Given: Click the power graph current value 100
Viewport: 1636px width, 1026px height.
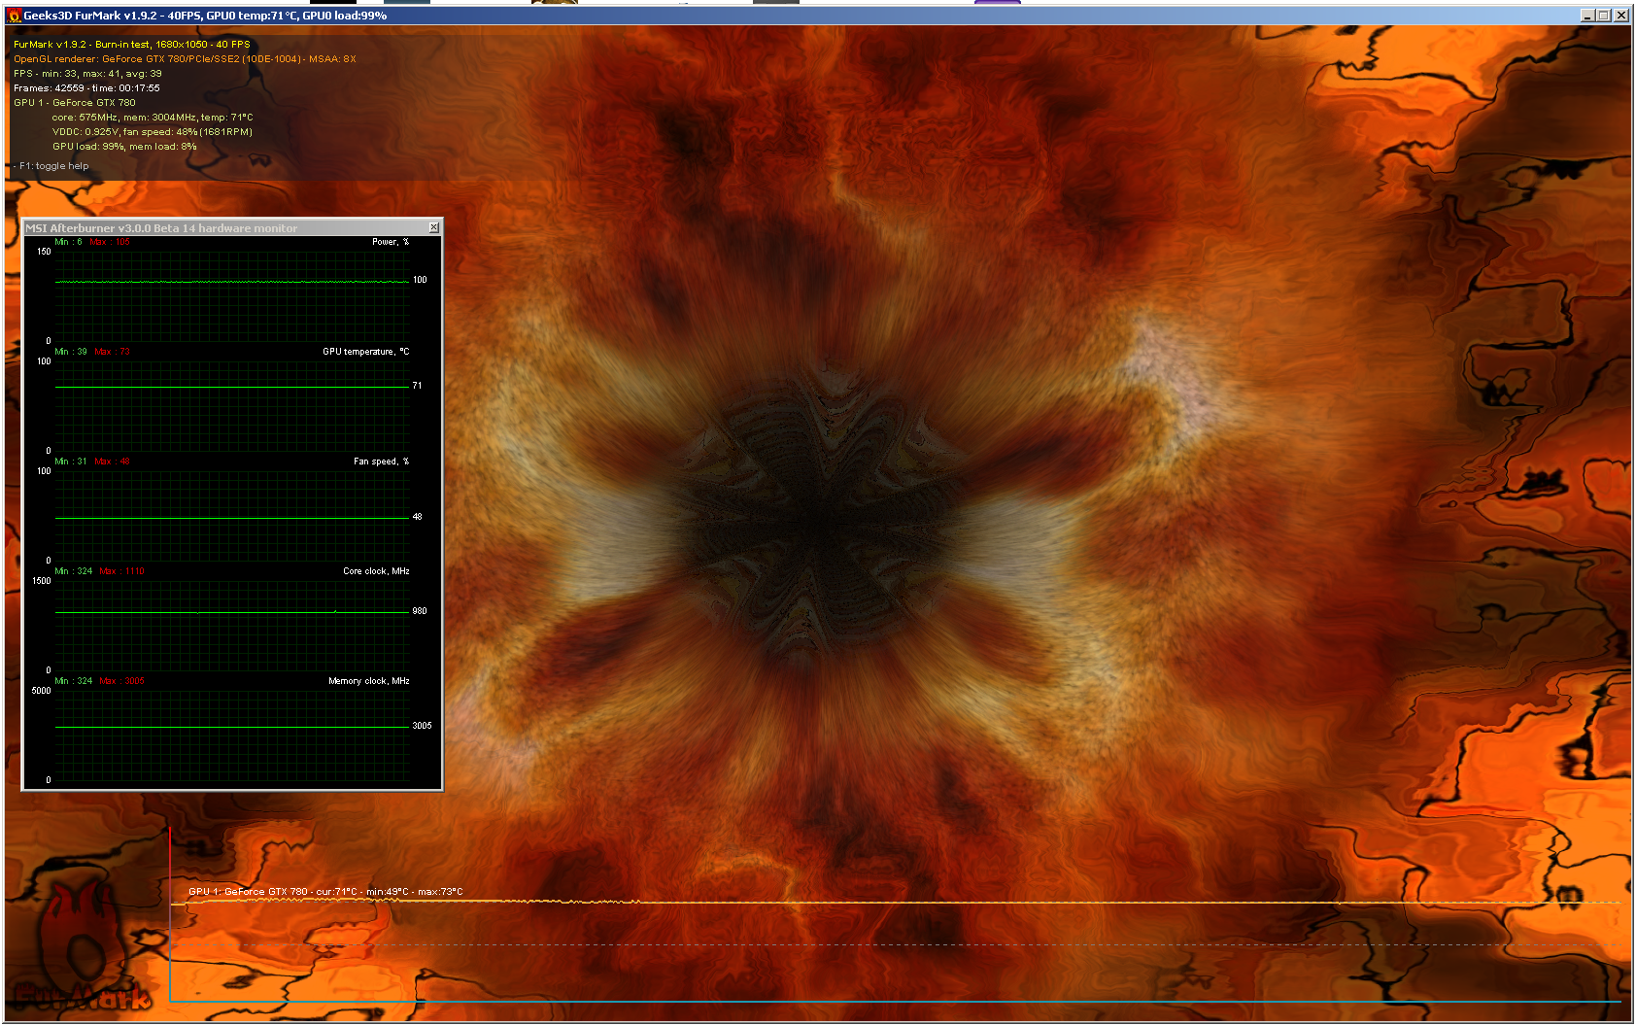Looking at the screenshot, I should (x=420, y=280).
